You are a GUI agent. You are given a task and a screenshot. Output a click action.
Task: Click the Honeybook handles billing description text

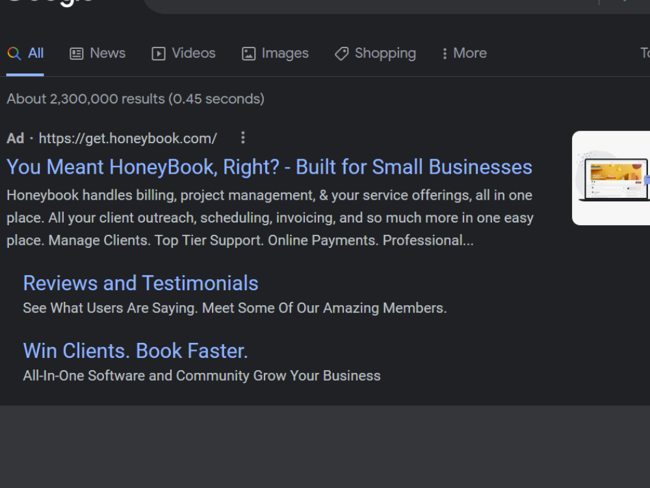coord(270,218)
